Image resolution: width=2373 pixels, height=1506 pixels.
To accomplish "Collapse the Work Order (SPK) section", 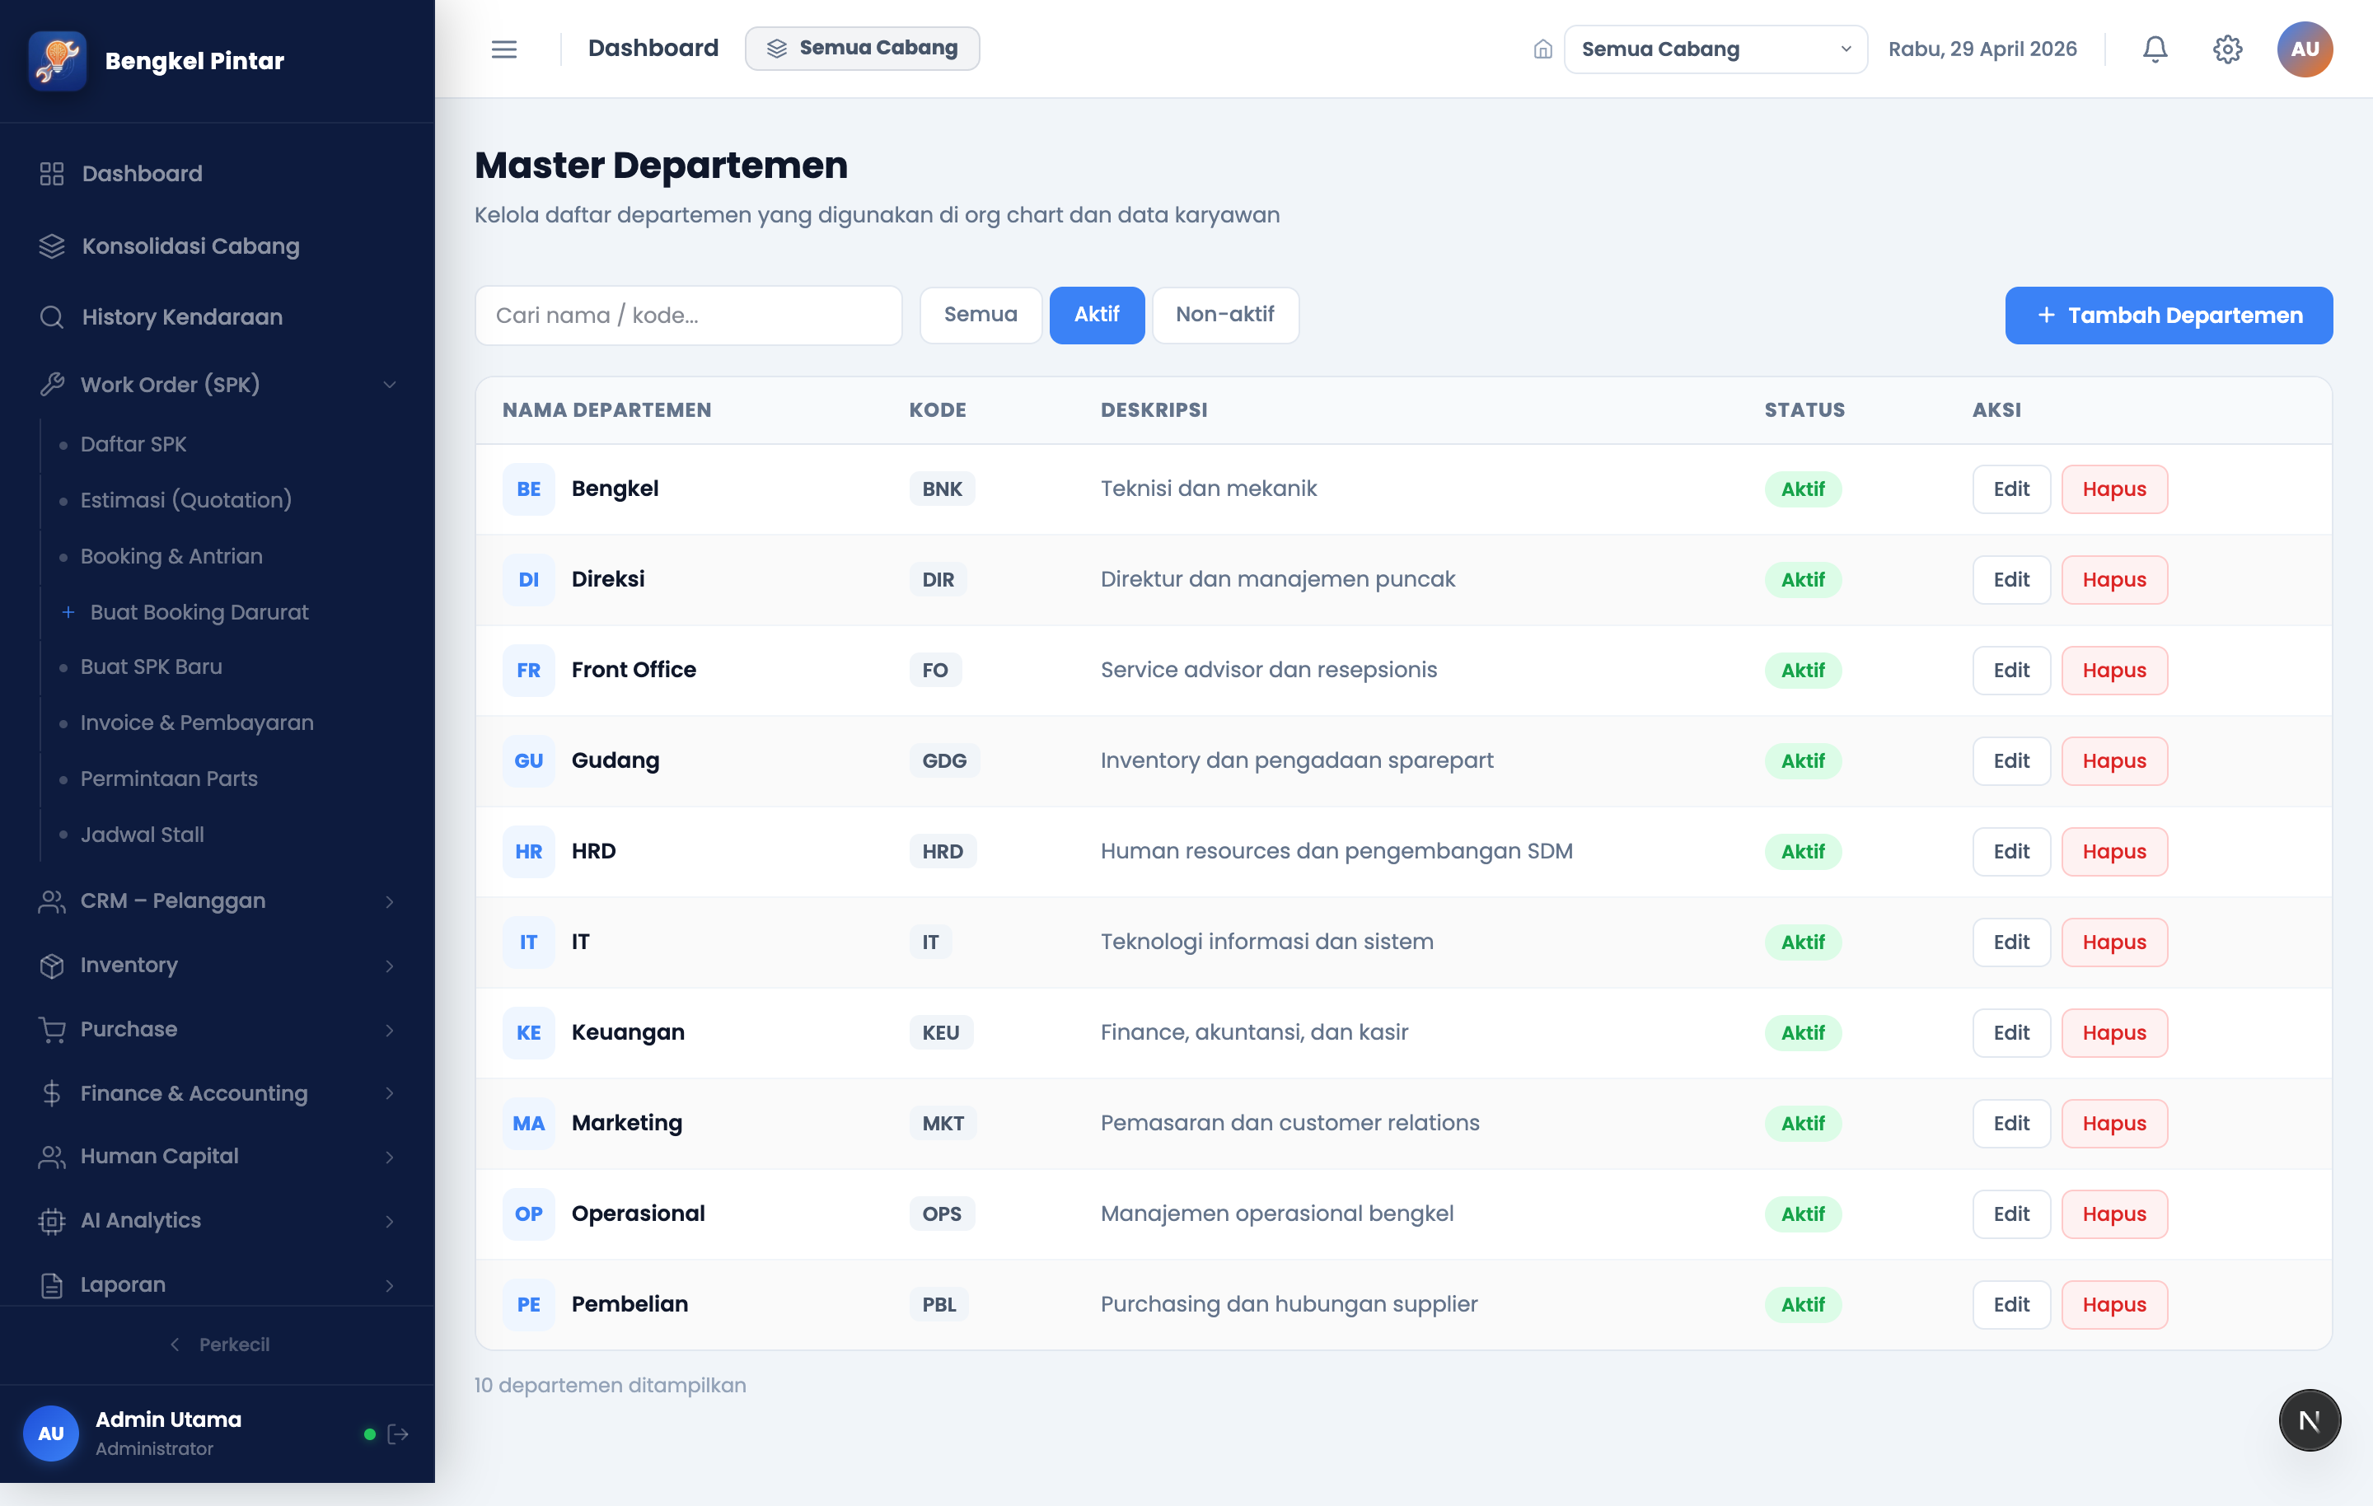I will pos(217,385).
